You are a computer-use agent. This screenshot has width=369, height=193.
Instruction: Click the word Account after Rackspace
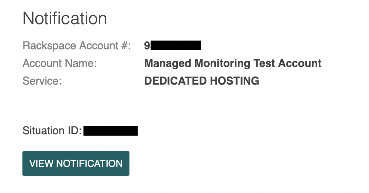[99, 46]
